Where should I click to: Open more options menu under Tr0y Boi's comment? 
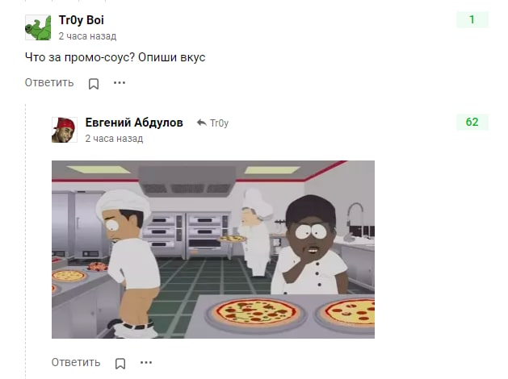(x=120, y=83)
